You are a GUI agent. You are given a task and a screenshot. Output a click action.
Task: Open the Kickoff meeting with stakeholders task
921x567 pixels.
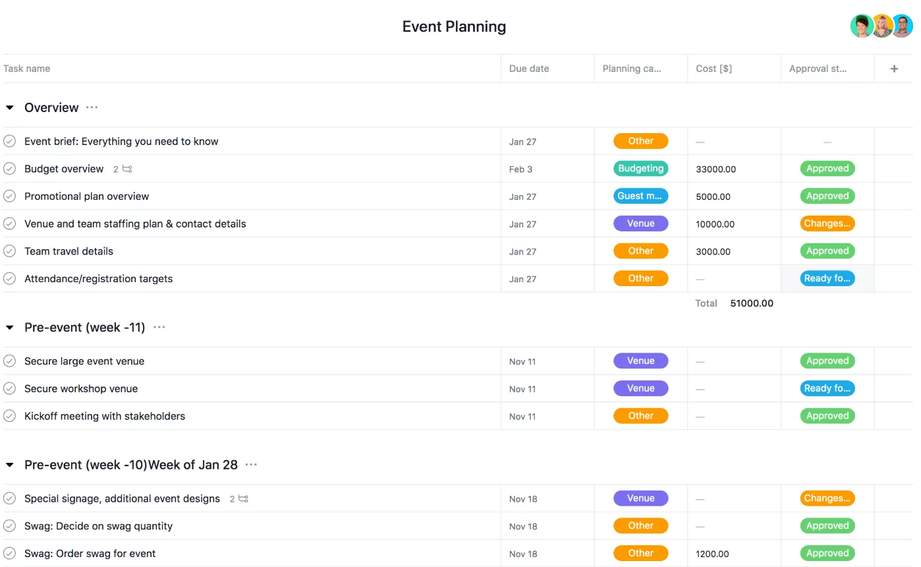pyautogui.click(x=105, y=416)
